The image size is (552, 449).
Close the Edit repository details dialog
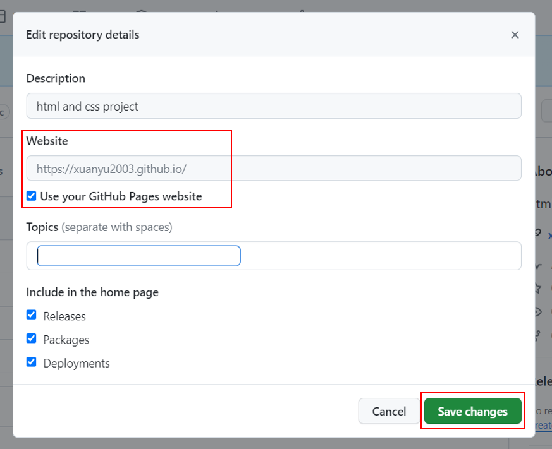pos(515,35)
